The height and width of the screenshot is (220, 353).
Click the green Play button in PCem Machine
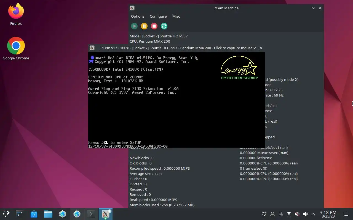pos(134,26)
